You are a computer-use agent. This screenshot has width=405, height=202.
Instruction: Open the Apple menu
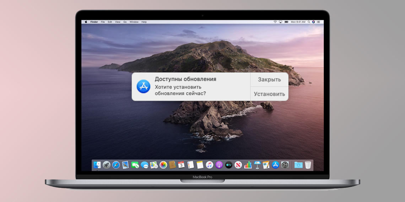86,22
